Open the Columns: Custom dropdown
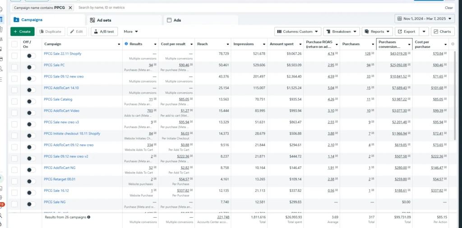Screen dimensions: 462x228 tap(297, 32)
